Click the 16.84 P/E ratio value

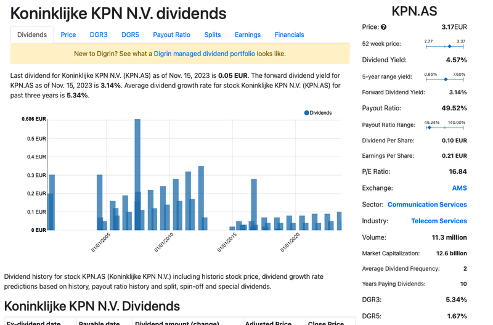(458, 171)
